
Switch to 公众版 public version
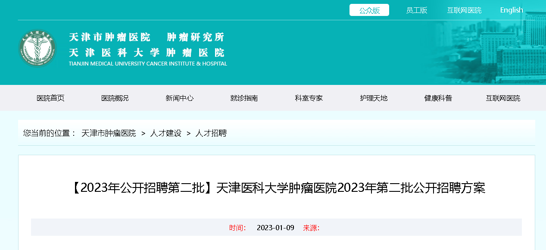click(x=369, y=10)
